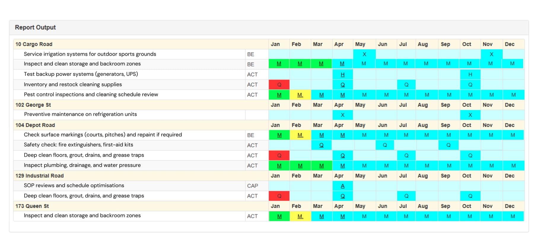Select November X for Service irrigation systems
Screen dimensions: 534x247
click(x=492, y=54)
